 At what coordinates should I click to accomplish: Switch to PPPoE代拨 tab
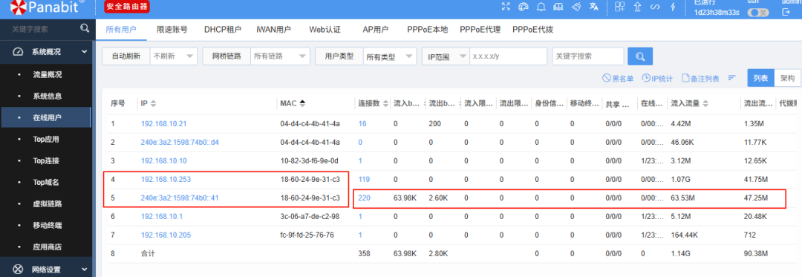click(532, 30)
